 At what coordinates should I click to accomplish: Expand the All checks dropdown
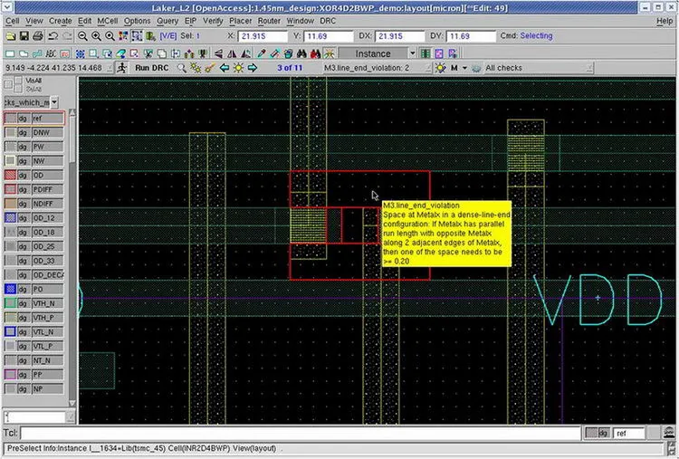point(589,68)
